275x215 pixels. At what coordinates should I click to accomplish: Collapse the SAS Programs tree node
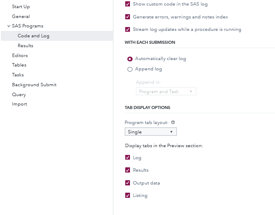pyautogui.click(x=9, y=26)
